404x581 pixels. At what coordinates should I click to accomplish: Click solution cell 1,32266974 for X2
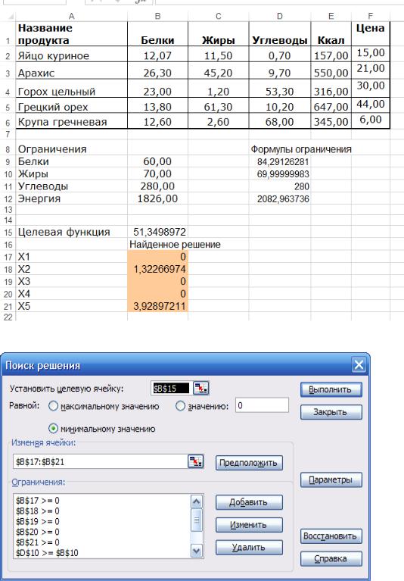click(157, 269)
